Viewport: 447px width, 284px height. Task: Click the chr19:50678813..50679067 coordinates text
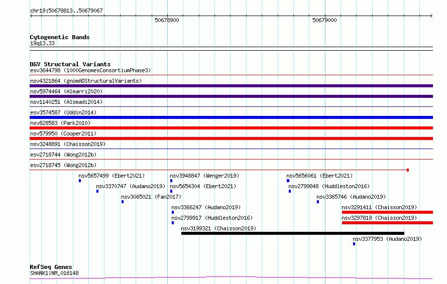pos(66,11)
